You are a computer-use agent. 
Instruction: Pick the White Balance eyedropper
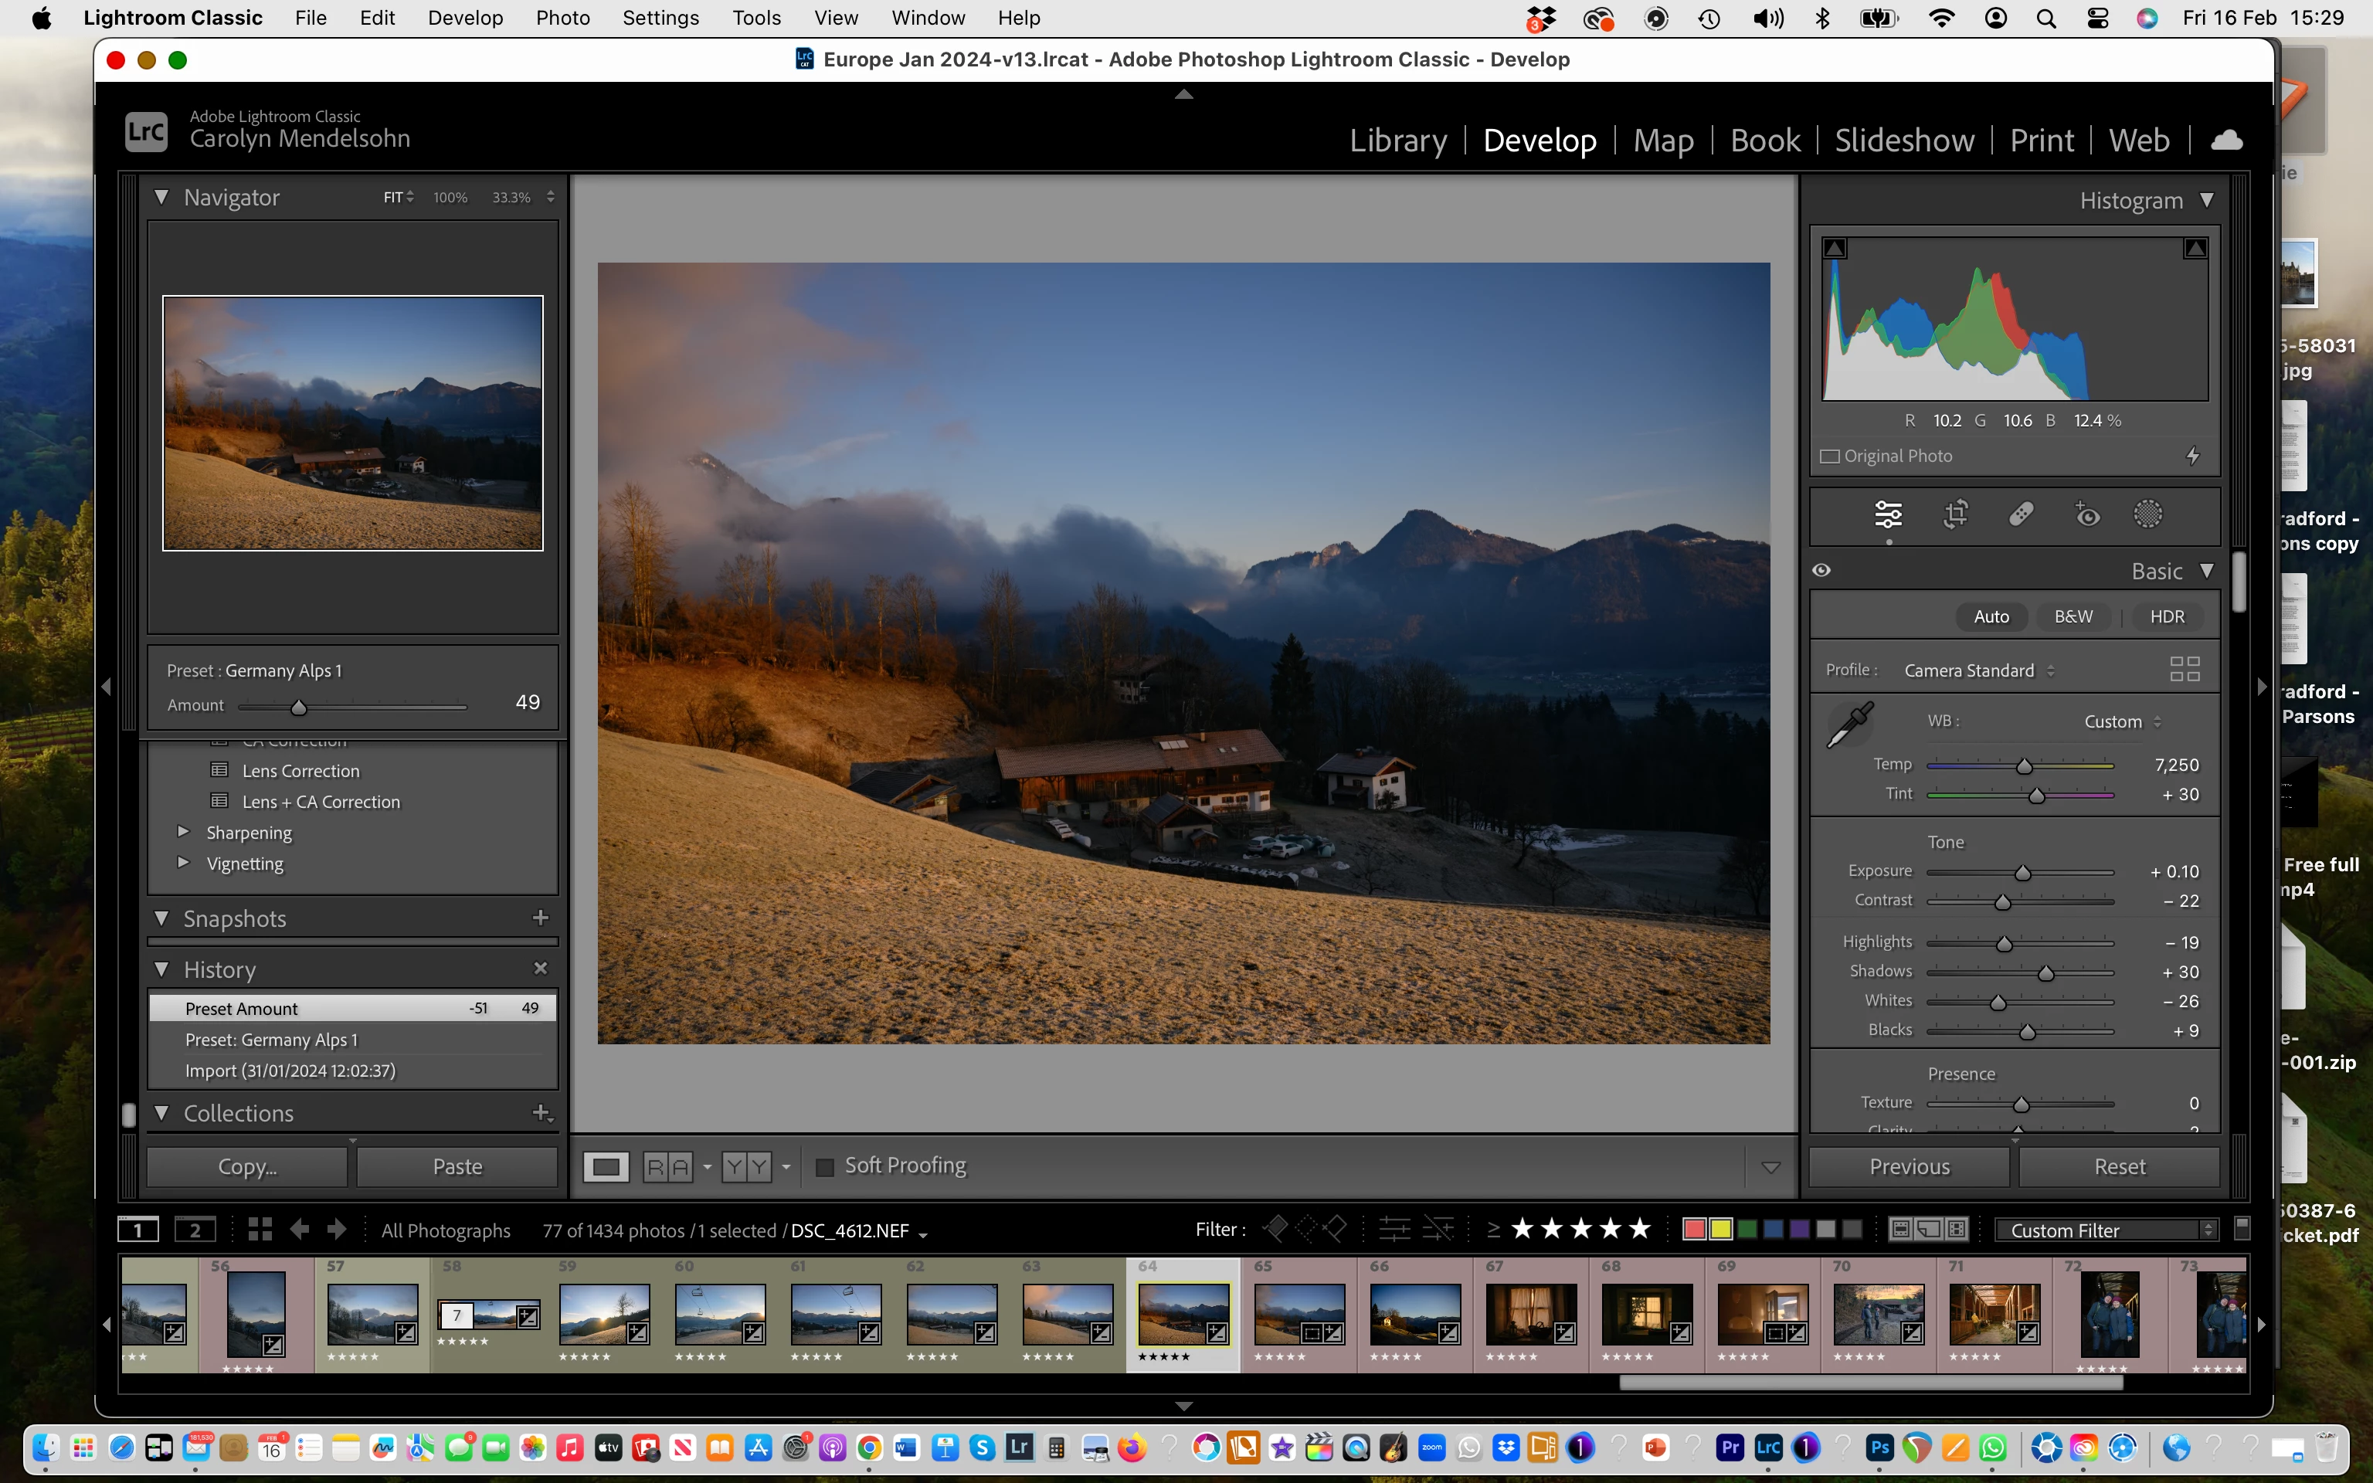coord(1849,725)
